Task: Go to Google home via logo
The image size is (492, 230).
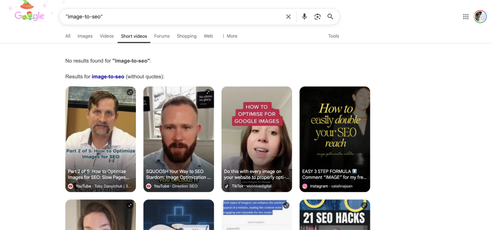Action: [30, 15]
